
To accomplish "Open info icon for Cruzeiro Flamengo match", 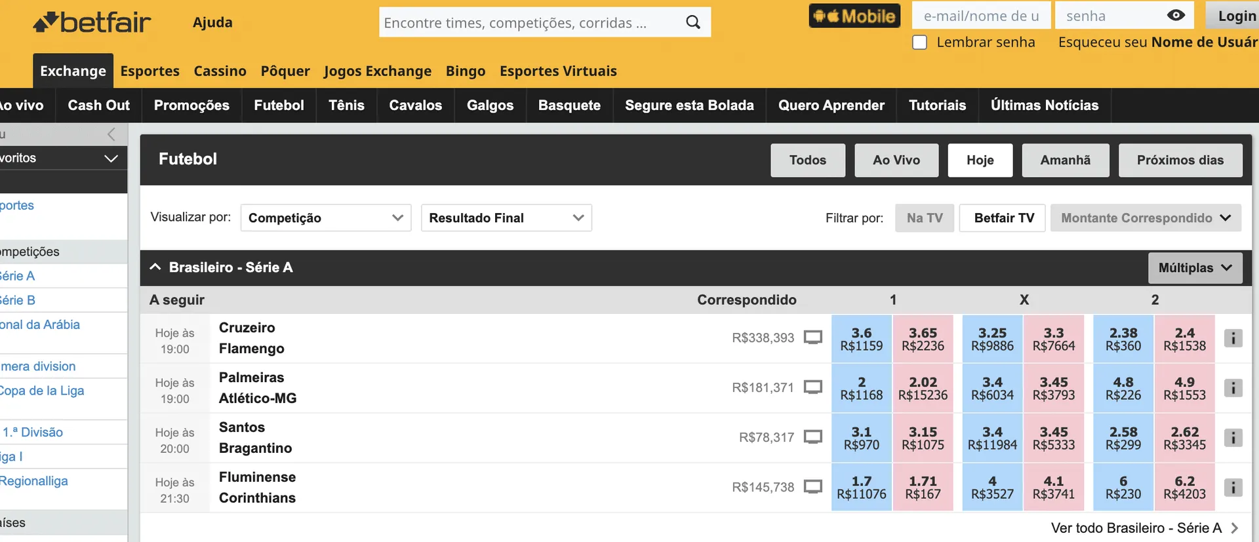I will pyautogui.click(x=1233, y=338).
